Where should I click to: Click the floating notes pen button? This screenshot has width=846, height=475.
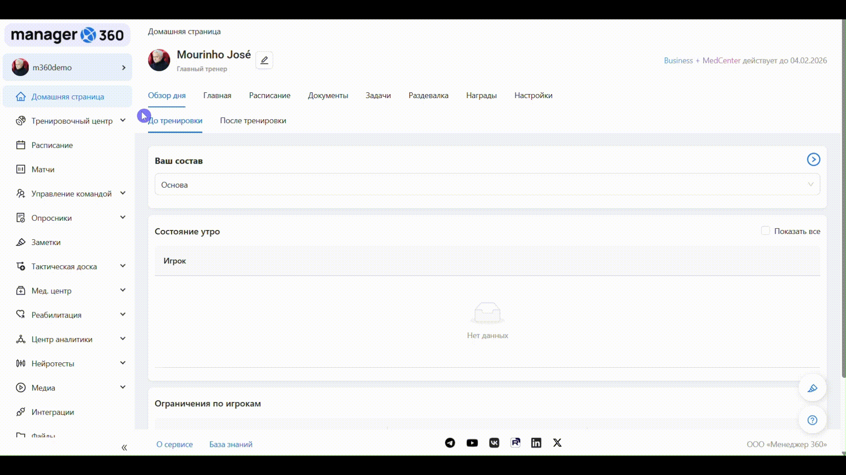tap(812, 388)
